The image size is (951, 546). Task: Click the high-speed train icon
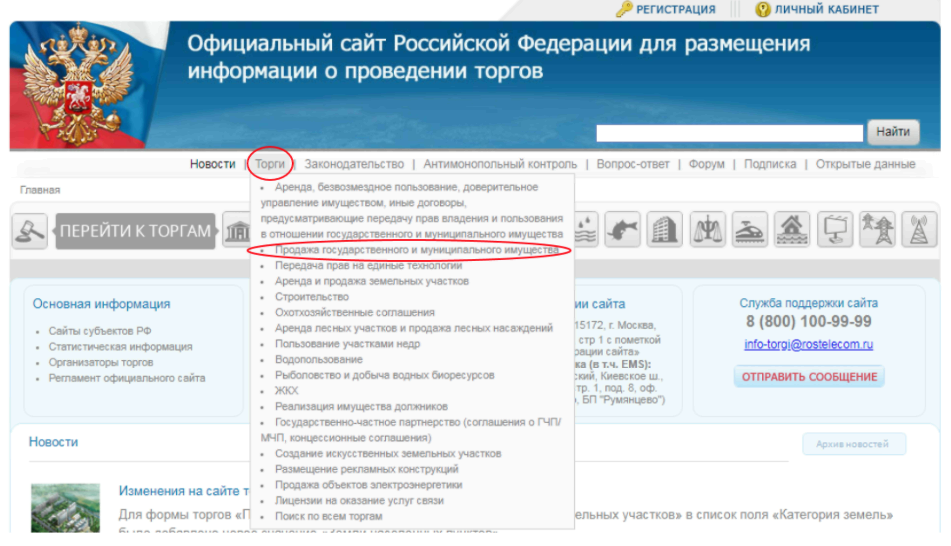tap(749, 230)
